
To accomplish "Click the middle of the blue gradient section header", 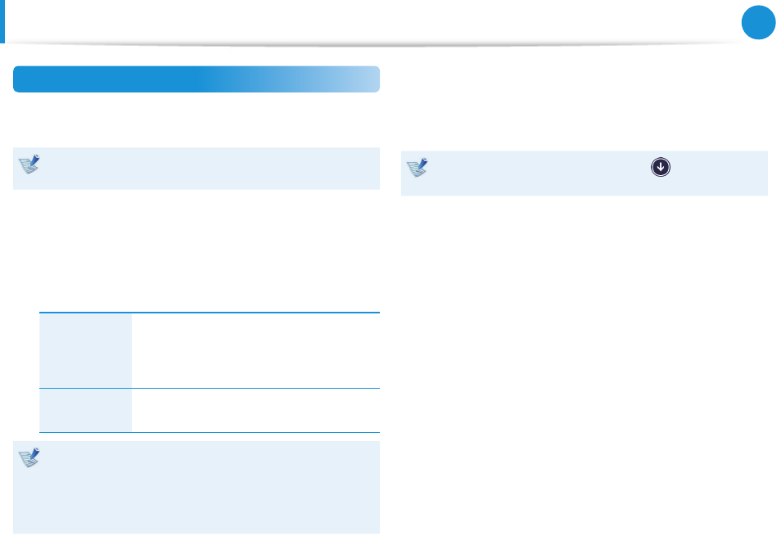I will tap(196, 79).
